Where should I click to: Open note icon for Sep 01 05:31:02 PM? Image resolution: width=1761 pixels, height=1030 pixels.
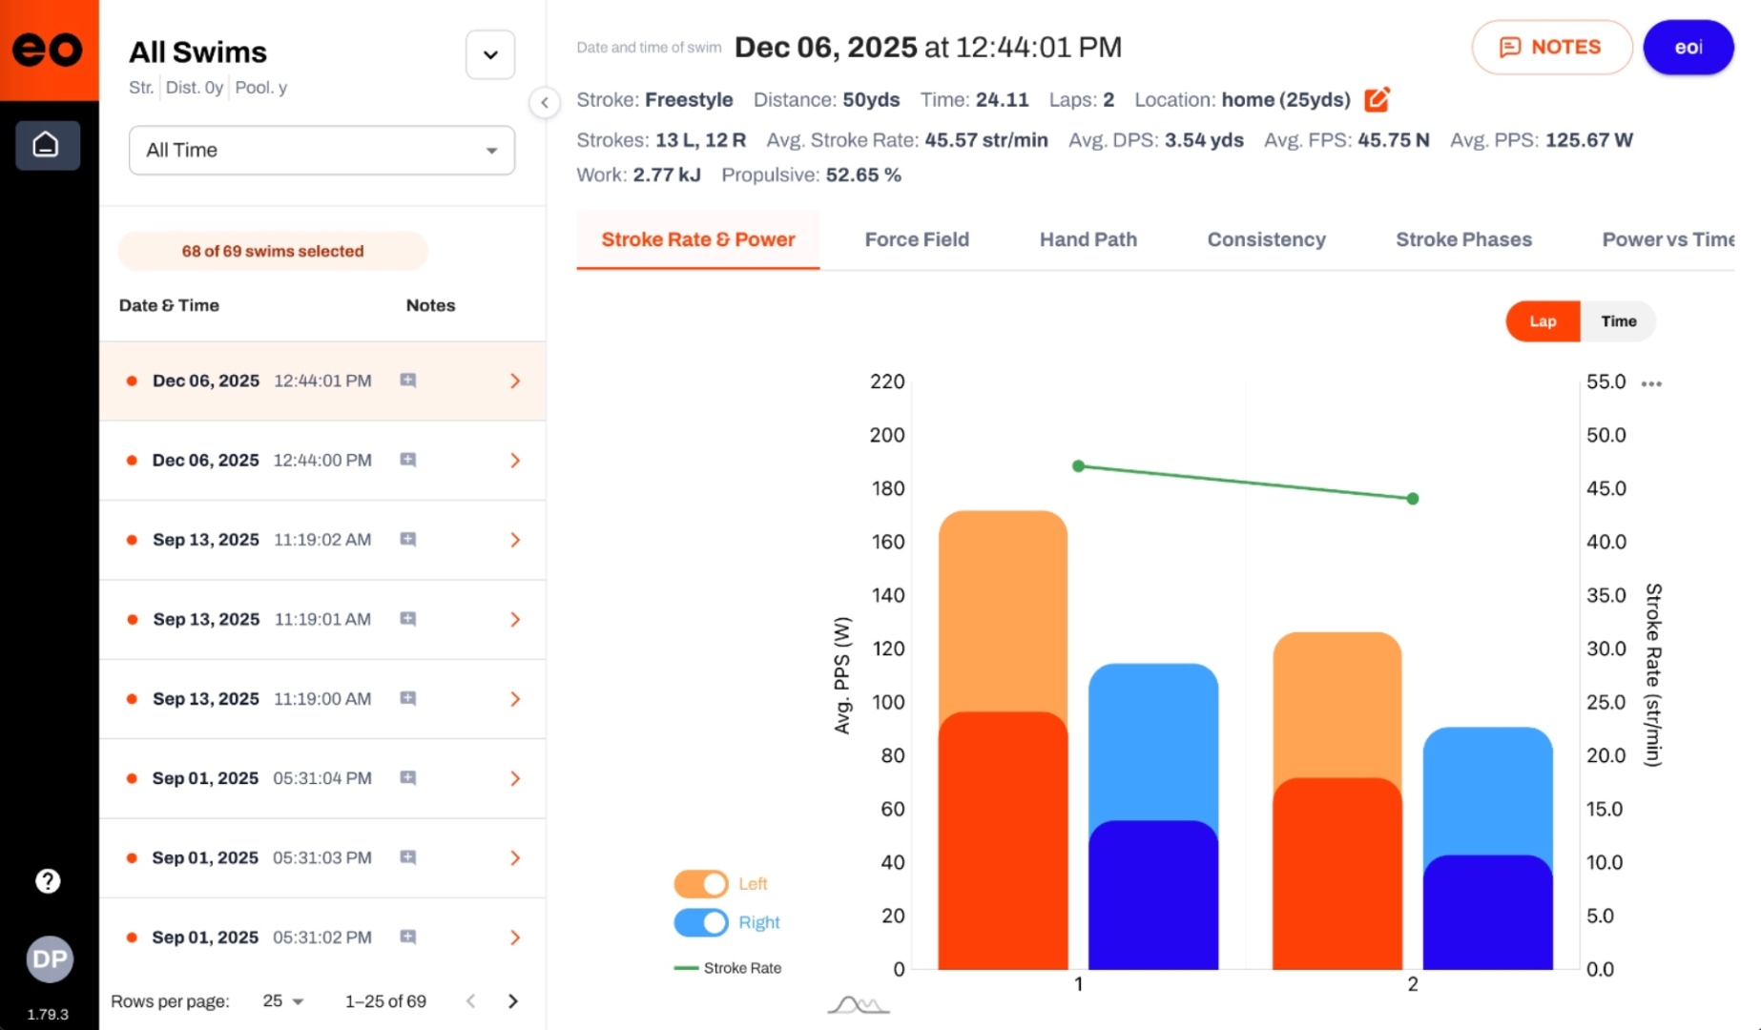tap(407, 937)
